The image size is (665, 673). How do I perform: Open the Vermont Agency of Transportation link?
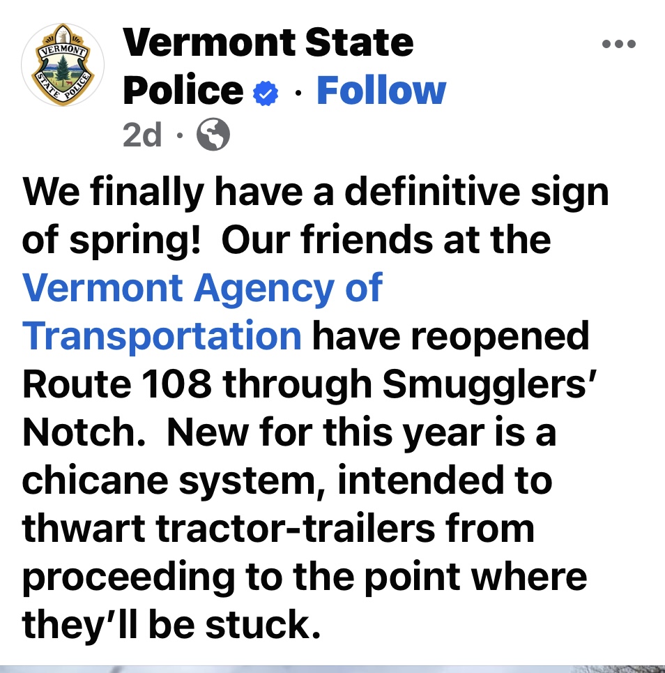coord(201,312)
